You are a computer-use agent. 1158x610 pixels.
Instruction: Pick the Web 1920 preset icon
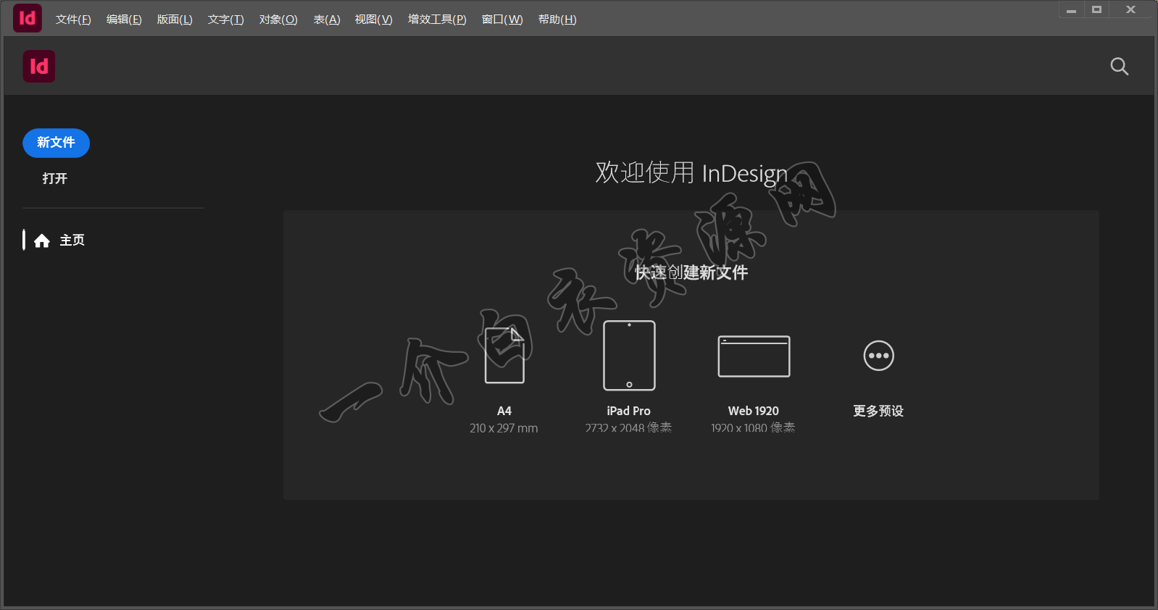click(x=754, y=356)
